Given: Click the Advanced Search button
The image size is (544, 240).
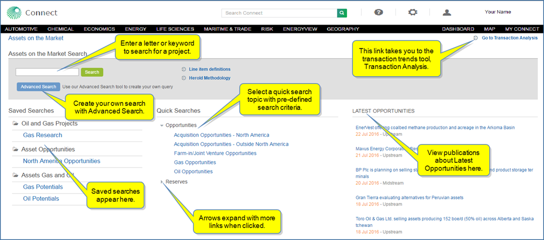Looking at the screenshot, I should click(38, 87).
